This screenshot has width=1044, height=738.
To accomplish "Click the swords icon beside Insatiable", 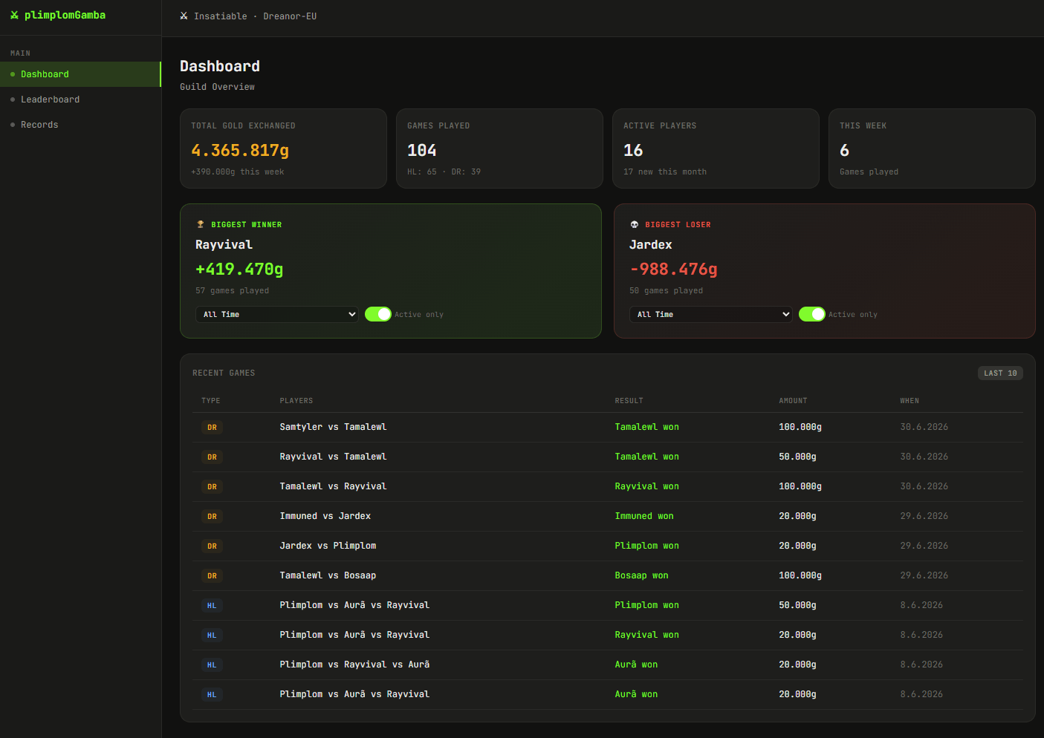I will 184,16.
